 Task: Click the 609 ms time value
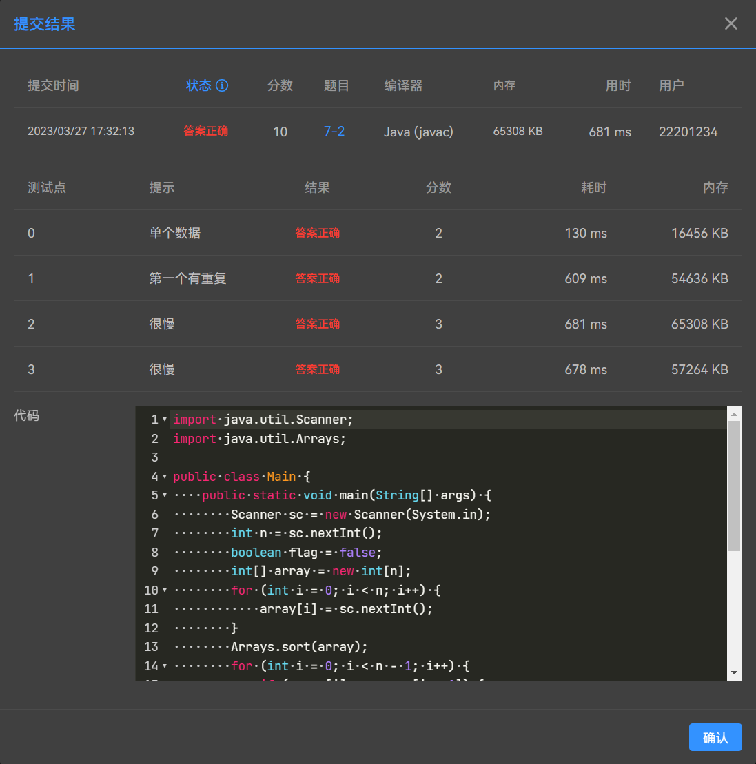pyautogui.click(x=586, y=278)
